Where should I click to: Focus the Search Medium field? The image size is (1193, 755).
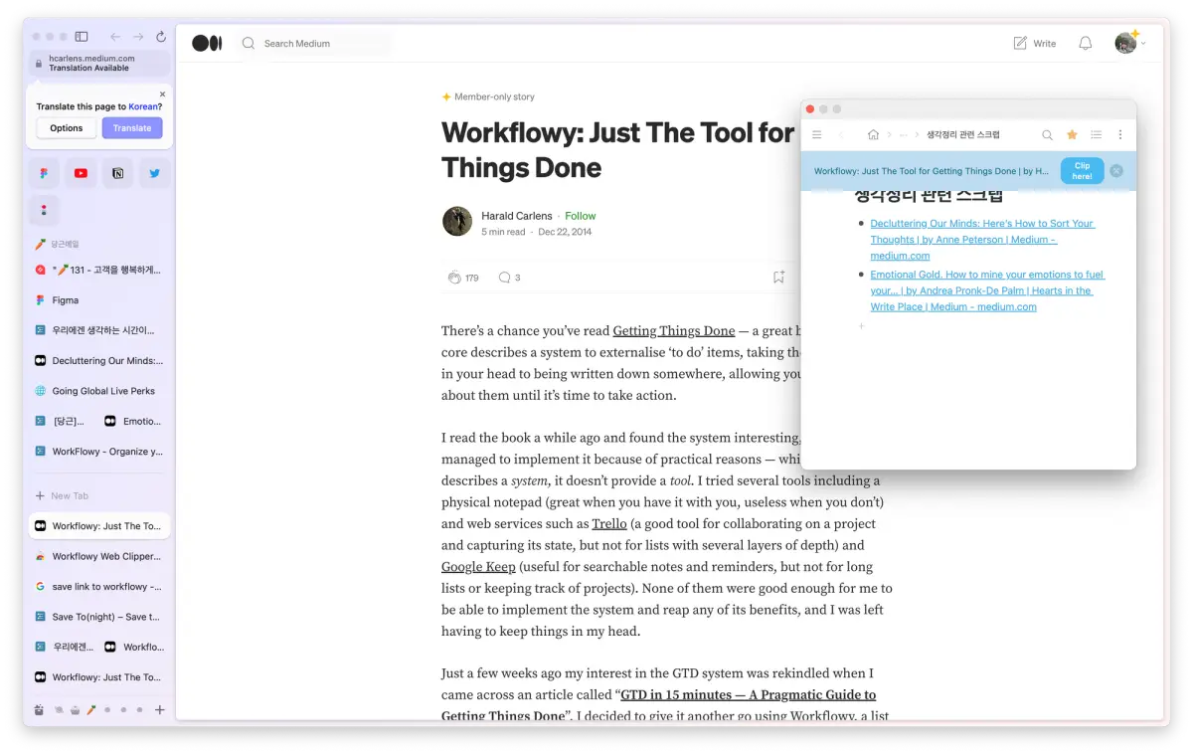click(x=316, y=43)
